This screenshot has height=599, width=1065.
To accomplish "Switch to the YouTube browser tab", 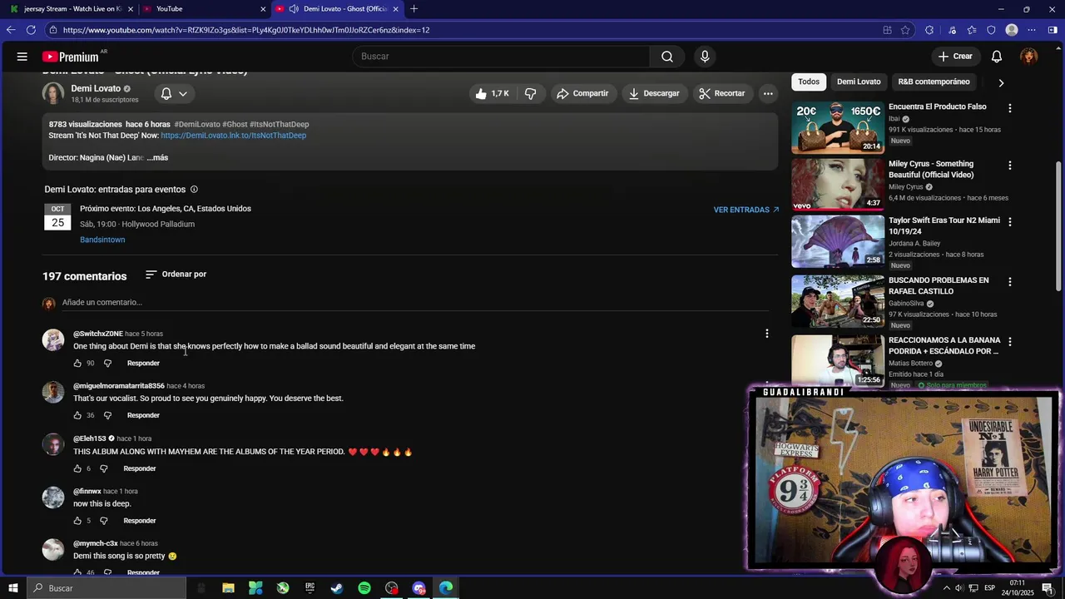I will pos(204,9).
